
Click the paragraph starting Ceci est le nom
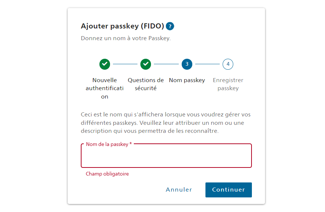click(x=166, y=123)
